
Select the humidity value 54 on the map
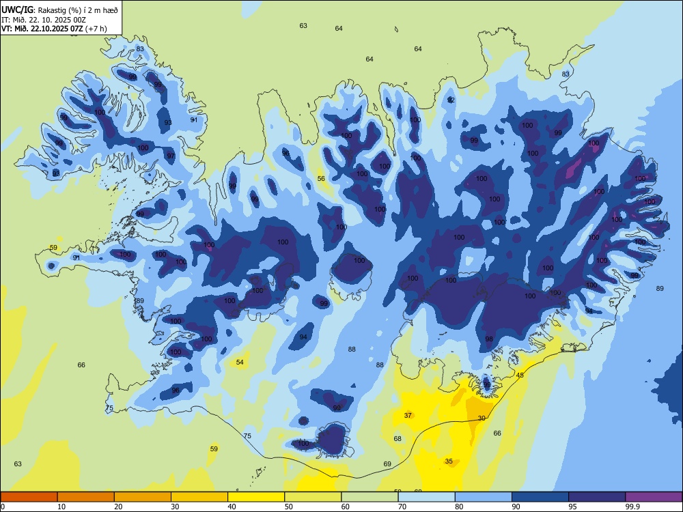point(240,362)
